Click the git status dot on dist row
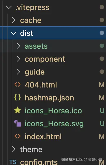 [x=102, y=33]
